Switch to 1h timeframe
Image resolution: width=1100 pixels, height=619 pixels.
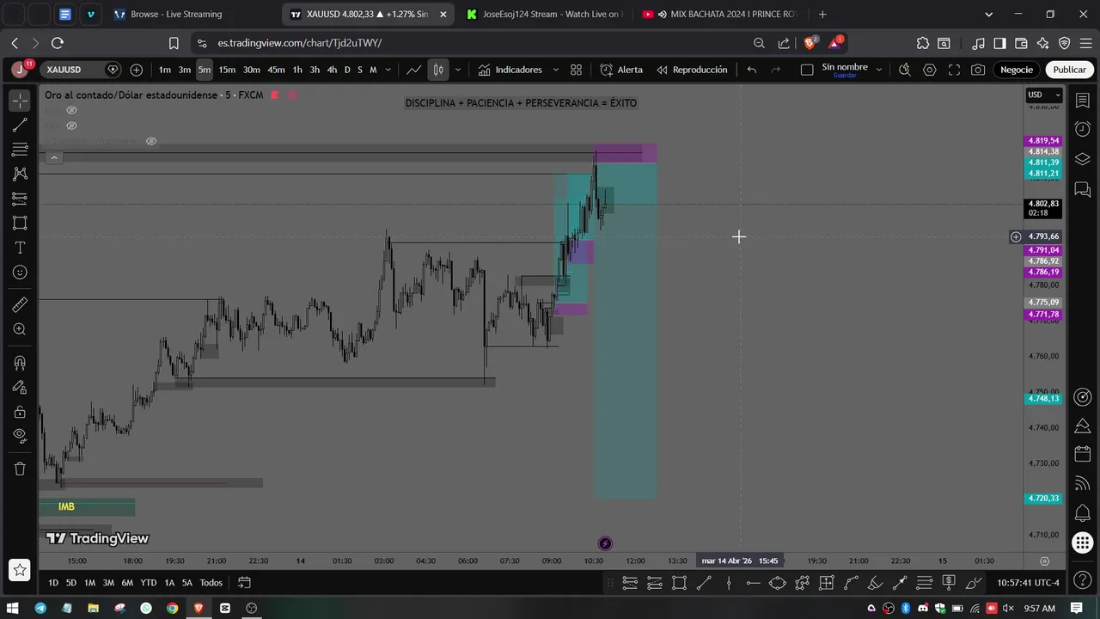297,70
